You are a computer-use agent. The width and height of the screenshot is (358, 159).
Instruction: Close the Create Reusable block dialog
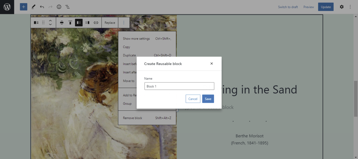coord(212,64)
